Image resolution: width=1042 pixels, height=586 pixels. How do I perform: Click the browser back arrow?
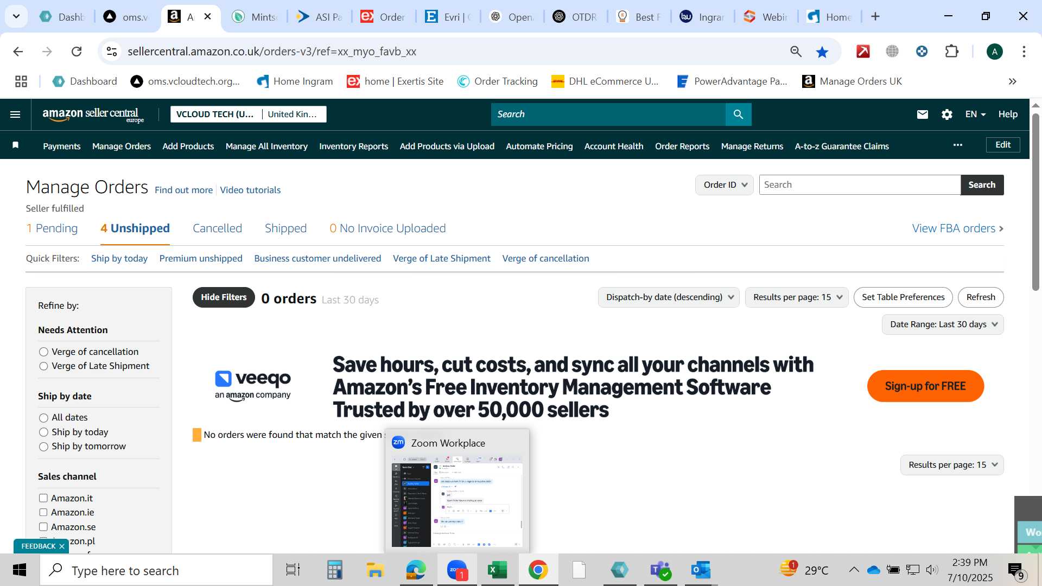18,52
